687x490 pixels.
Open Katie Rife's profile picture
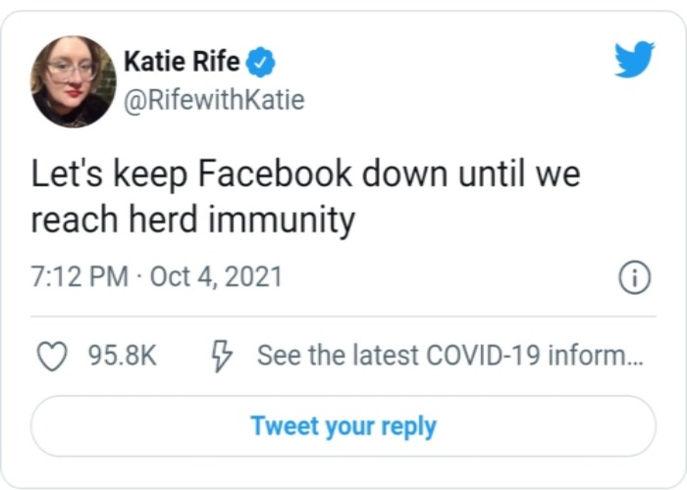(74, 81)
